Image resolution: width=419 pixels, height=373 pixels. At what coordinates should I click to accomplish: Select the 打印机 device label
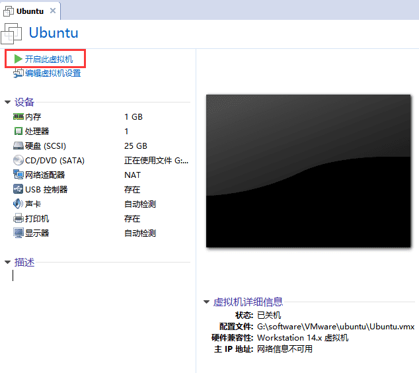pos(37,218)
